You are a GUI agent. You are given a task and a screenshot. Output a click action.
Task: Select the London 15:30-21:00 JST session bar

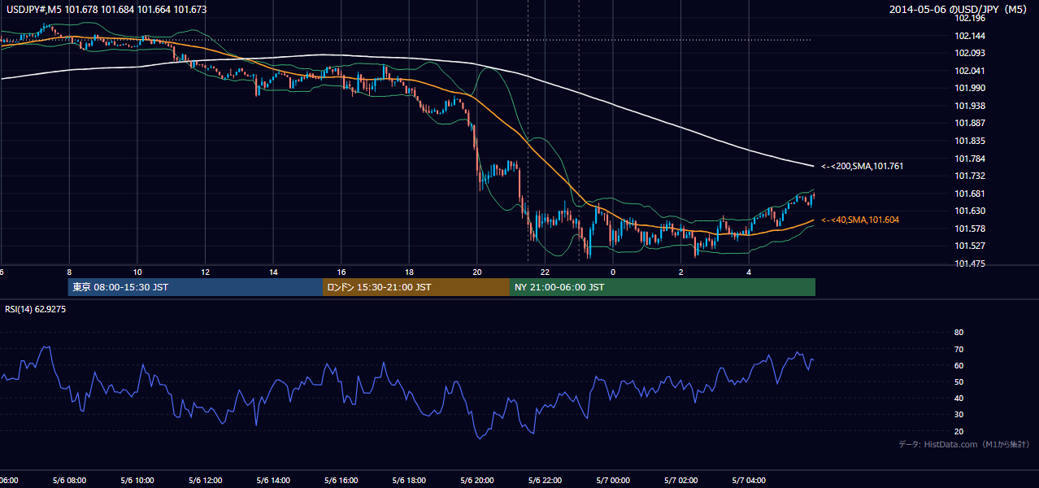click(x=416, y=287)
